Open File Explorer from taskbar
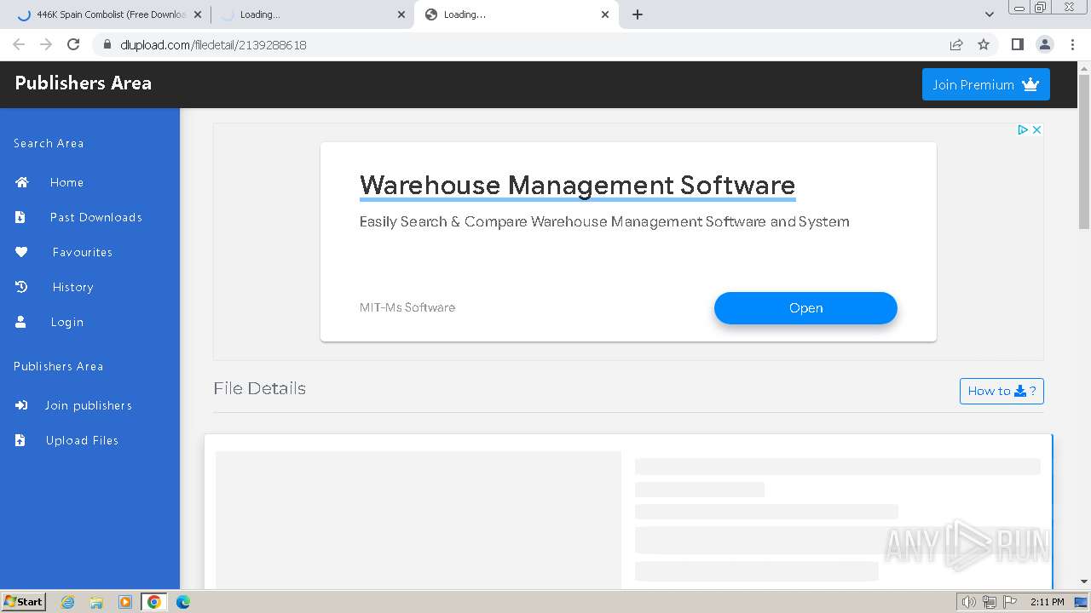 coord(96,602)
